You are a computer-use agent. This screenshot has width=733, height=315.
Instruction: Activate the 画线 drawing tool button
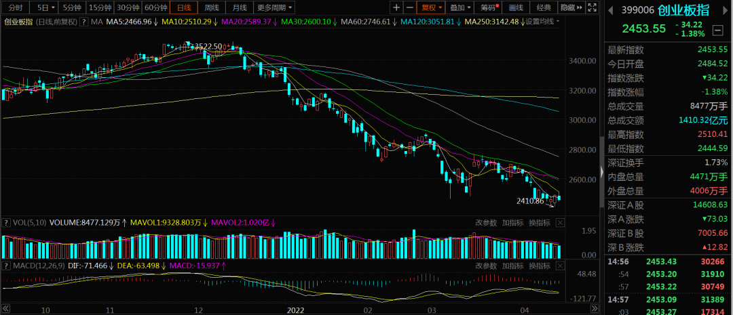click(x=516, y=7)
